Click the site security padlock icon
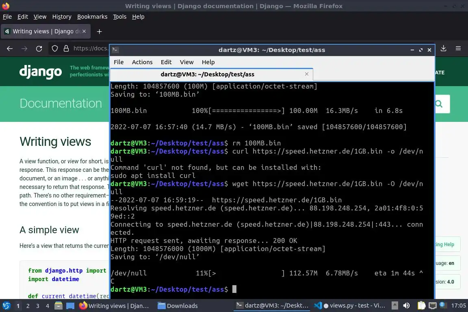 click(x=66, y=48)
